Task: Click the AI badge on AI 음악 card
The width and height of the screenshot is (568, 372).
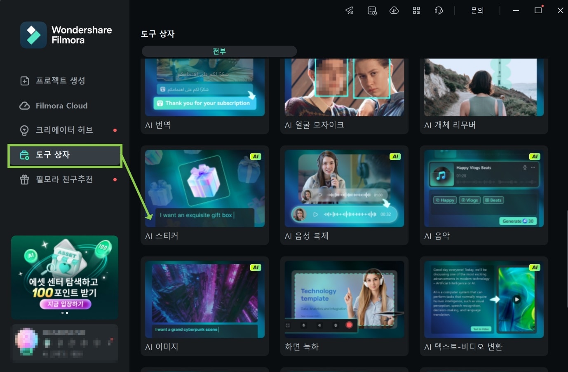Action: (x=535, y=156)
